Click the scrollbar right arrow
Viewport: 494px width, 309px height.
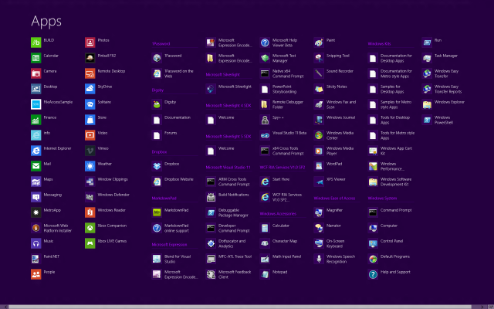(482, 307)
